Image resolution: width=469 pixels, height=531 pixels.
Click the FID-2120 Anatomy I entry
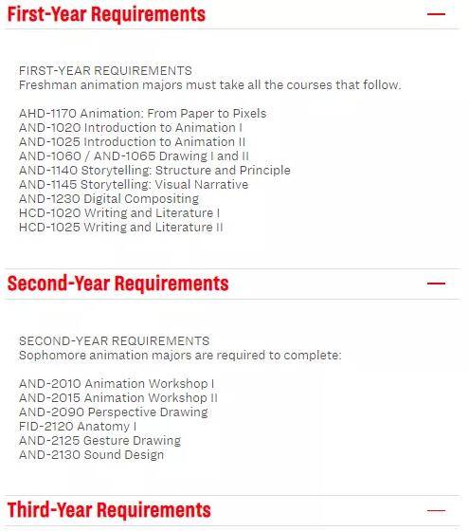pyautogui.click(x=78, y=427)
